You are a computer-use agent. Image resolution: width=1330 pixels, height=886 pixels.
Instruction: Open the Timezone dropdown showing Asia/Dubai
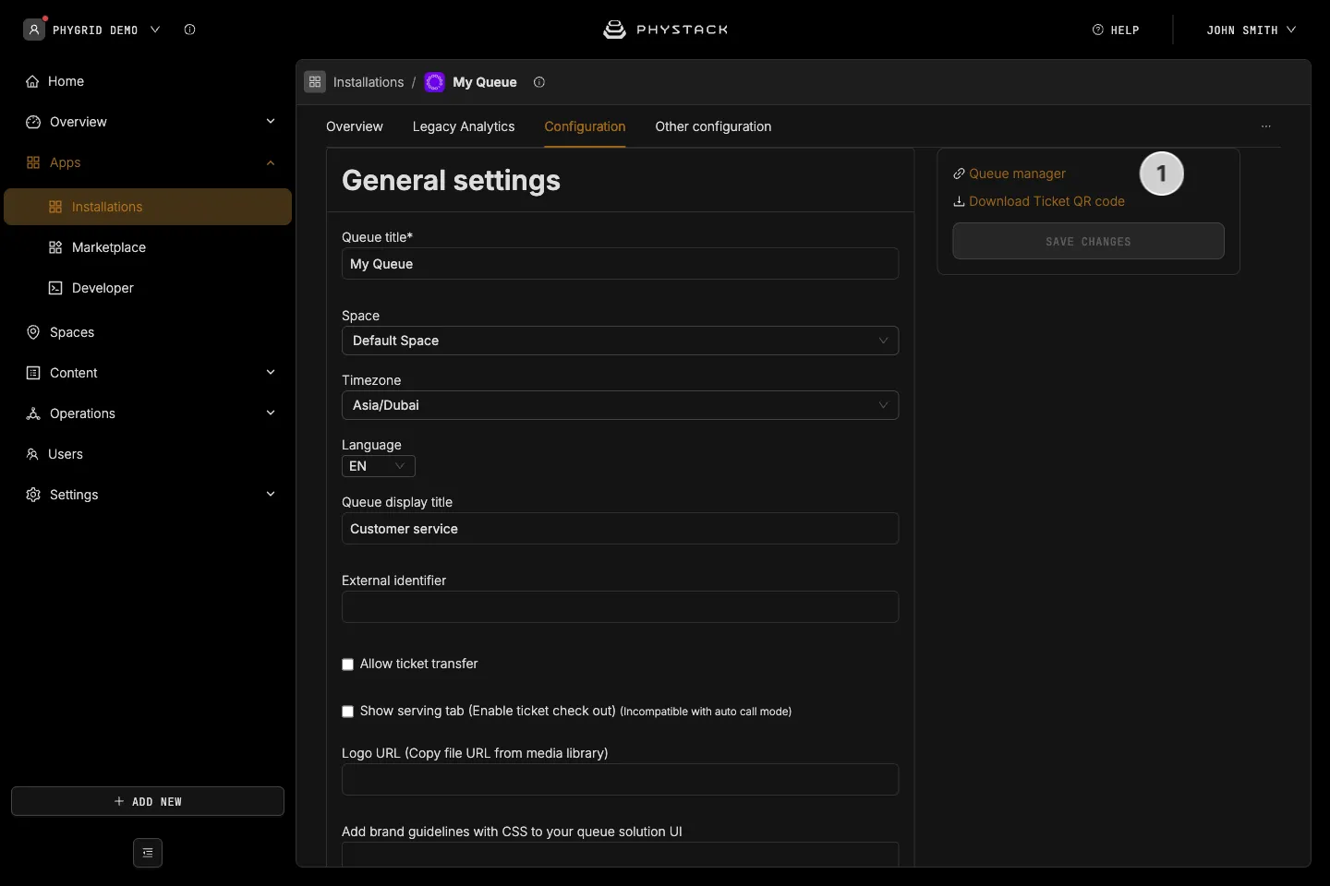click(620, 405)
